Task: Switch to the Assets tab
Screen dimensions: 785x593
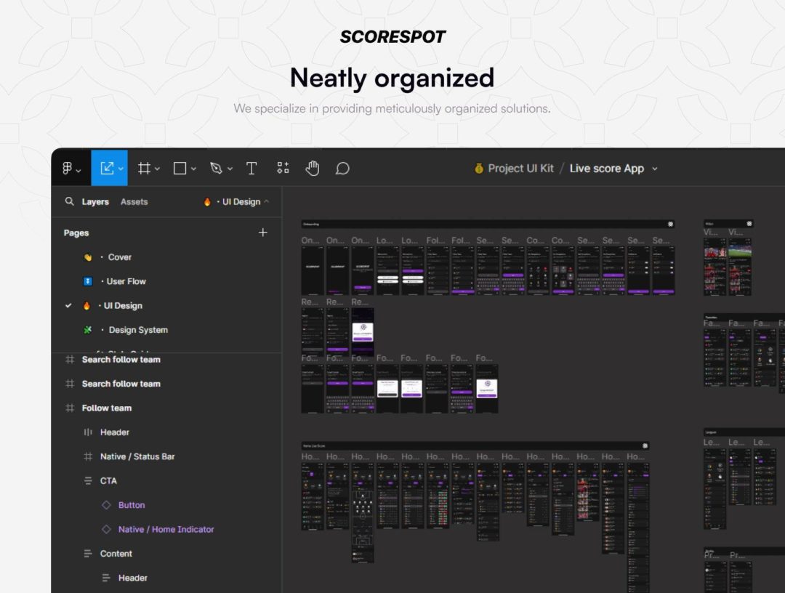Action: pyautogui.click(x=134, y=202)
